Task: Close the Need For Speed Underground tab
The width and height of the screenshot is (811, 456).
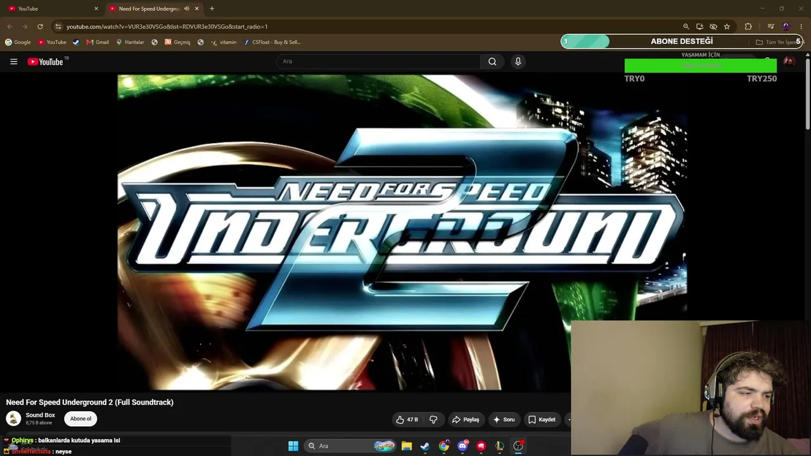Action: (196, 9)
